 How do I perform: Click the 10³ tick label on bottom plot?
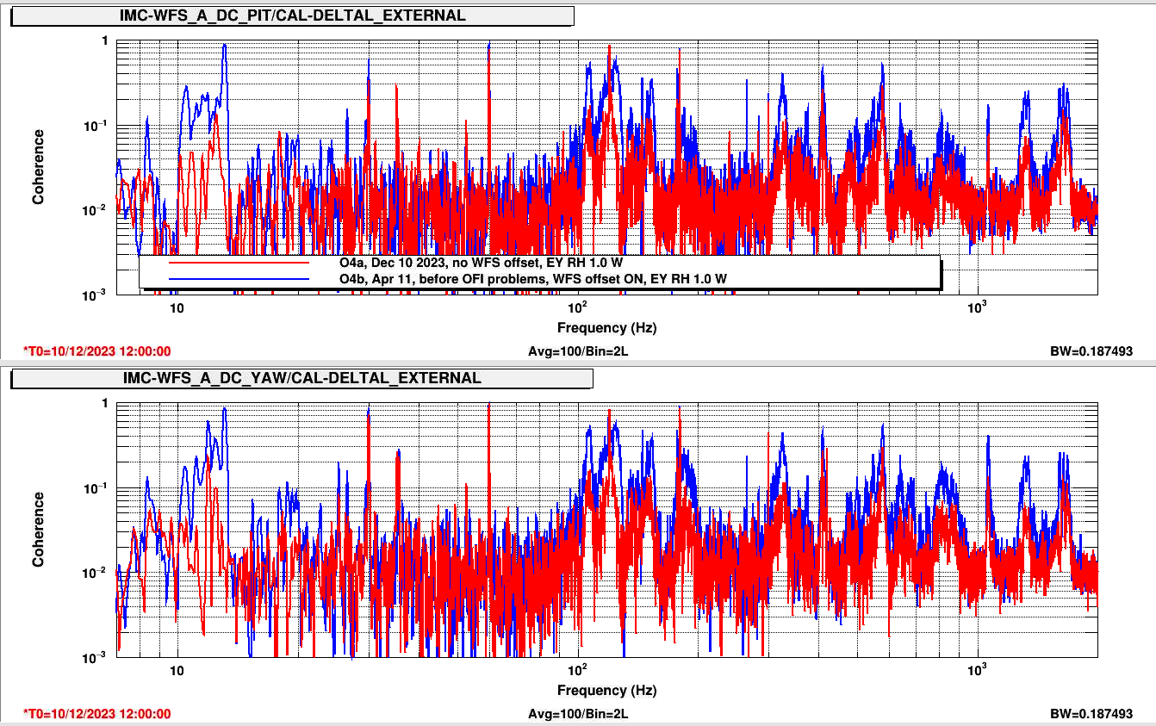[x=976, y=670]
